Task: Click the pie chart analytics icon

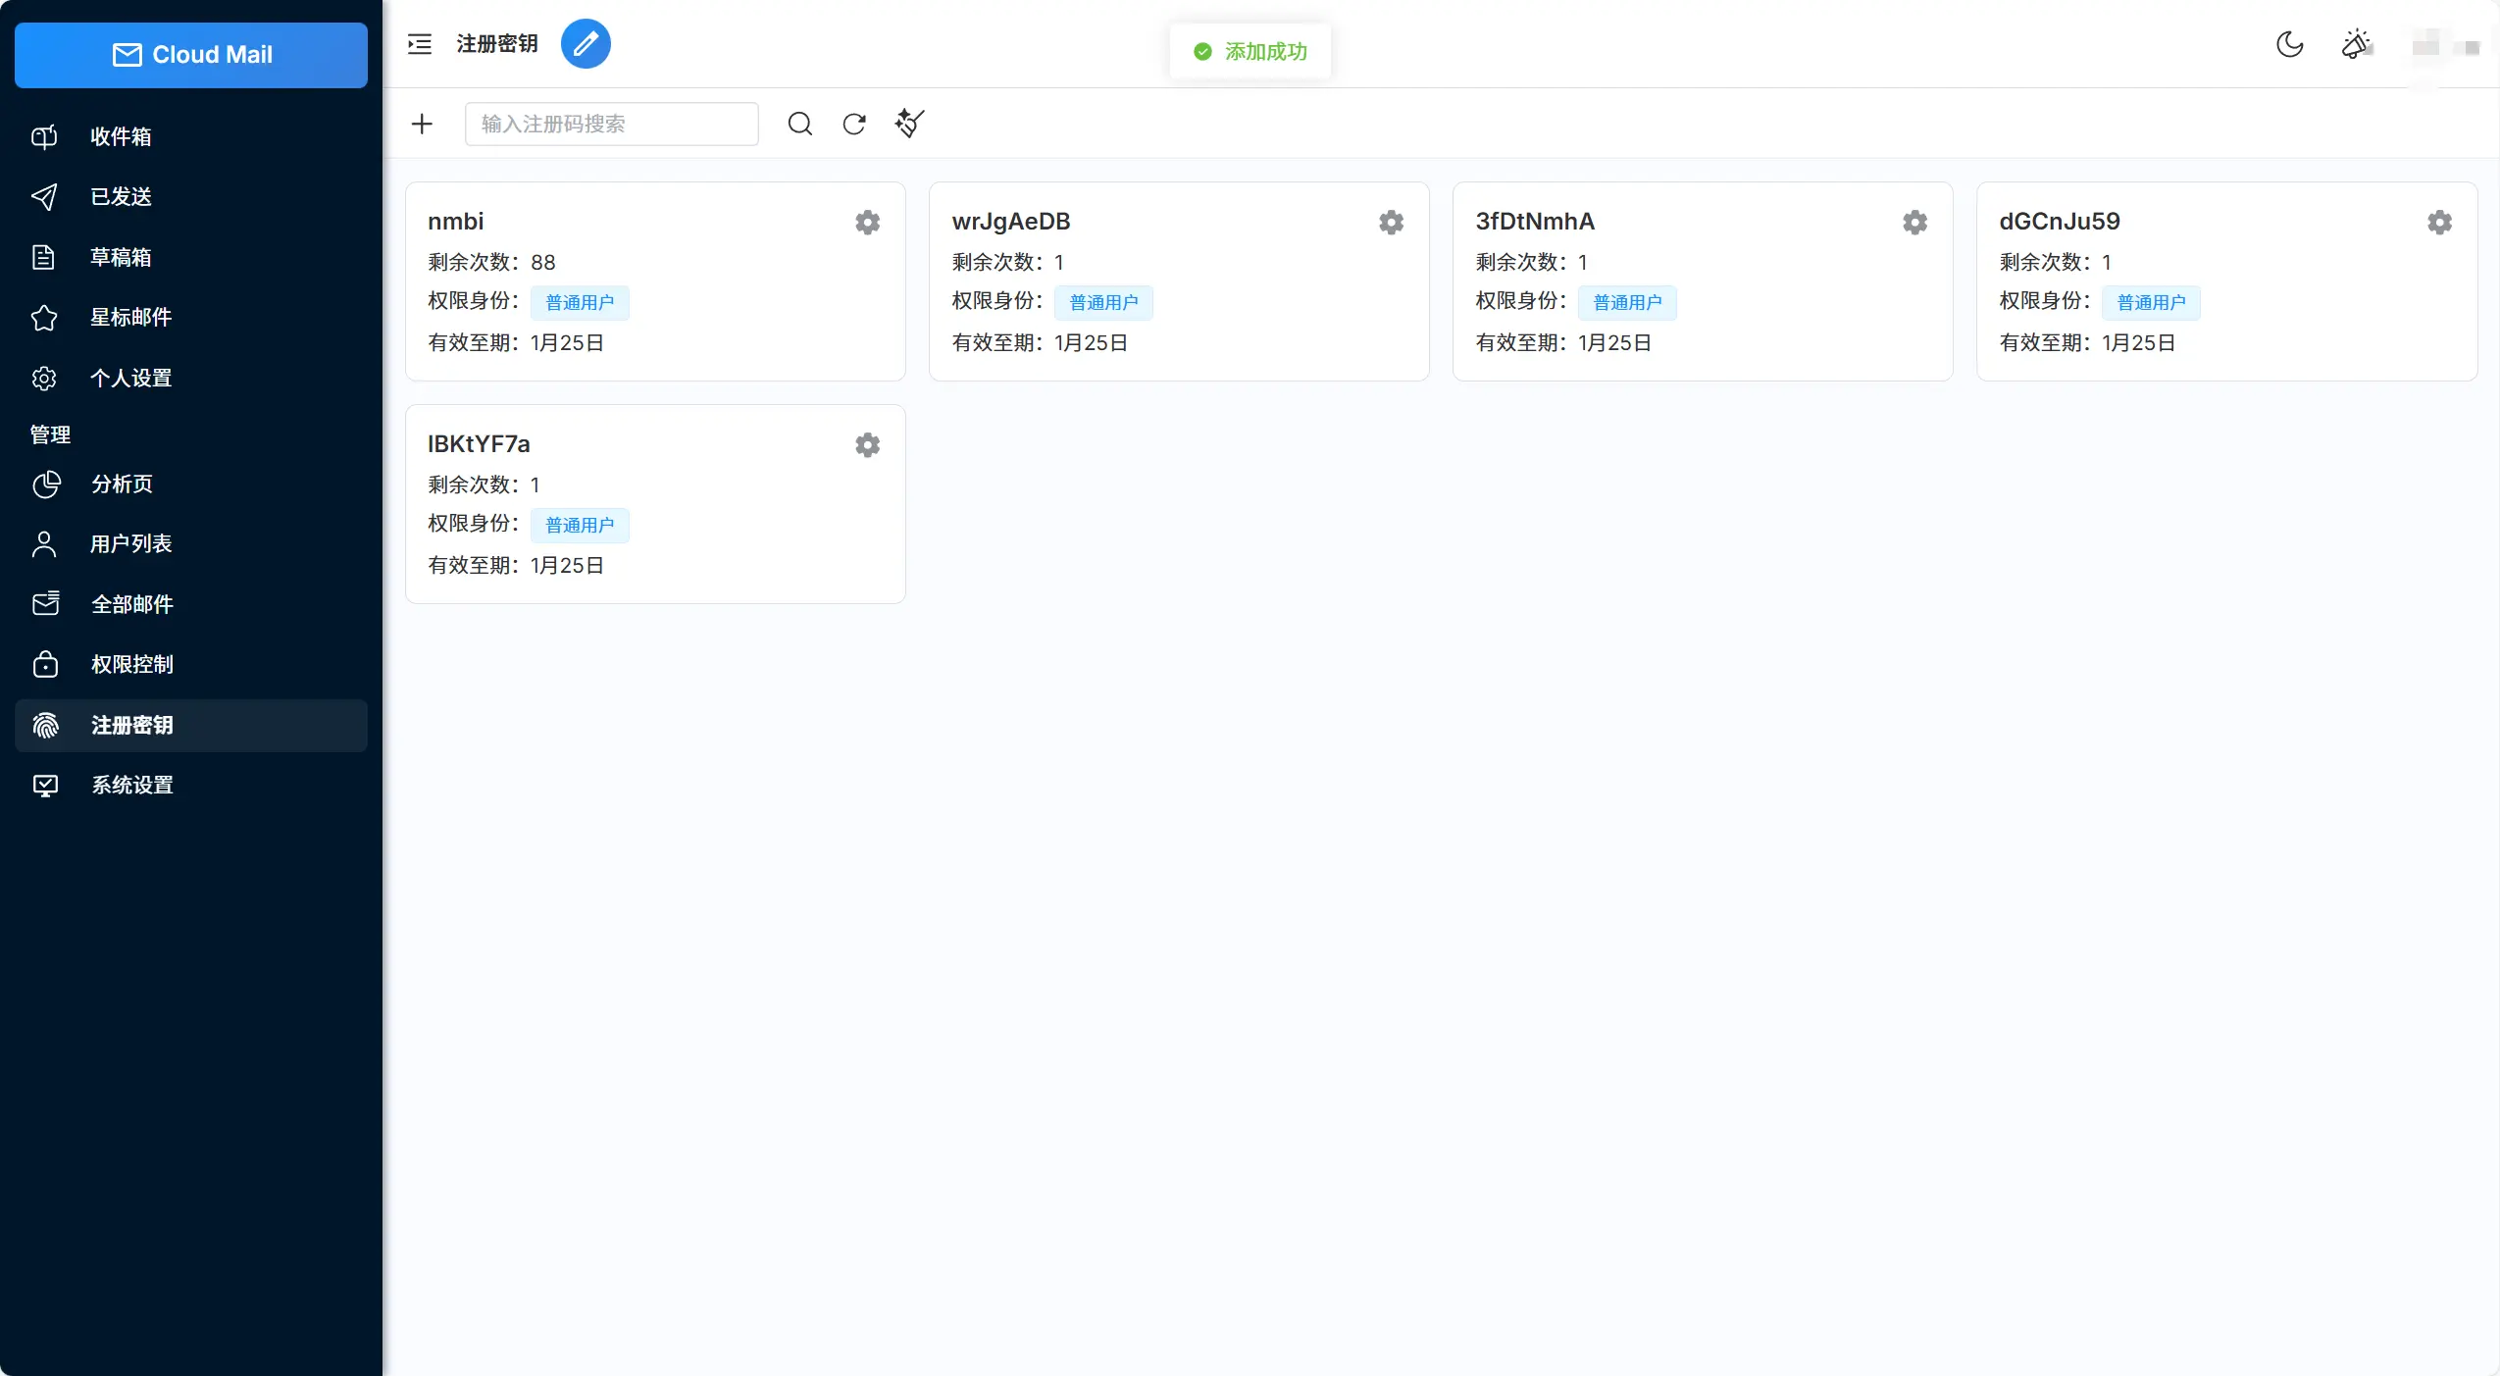Action: [x=46, y=484]
